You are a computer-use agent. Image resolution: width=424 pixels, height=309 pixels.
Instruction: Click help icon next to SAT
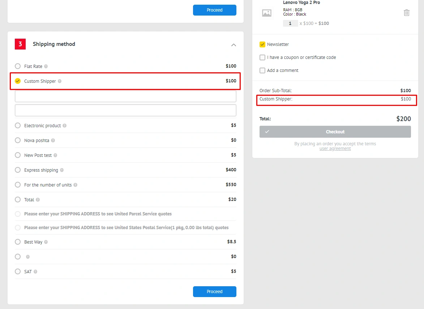35,272
